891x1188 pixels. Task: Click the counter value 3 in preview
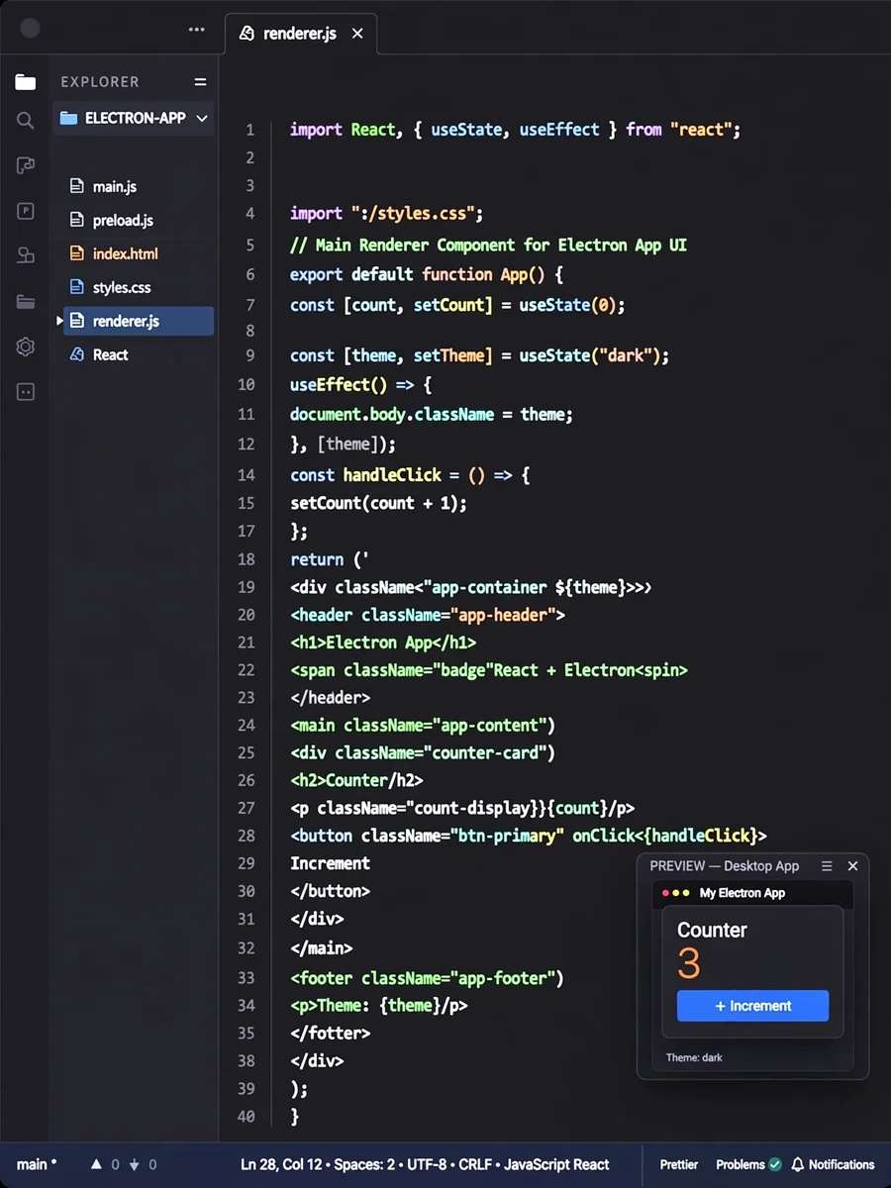pos(689,963)
